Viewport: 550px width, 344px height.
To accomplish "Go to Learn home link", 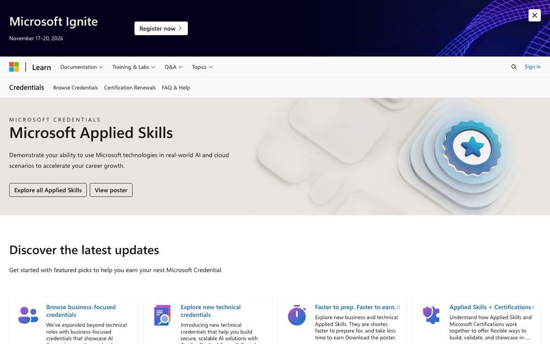I will [42, 67].
